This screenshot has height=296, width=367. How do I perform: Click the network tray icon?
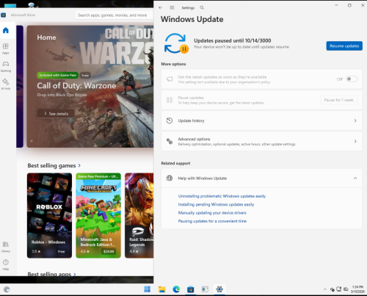point(339,289)
